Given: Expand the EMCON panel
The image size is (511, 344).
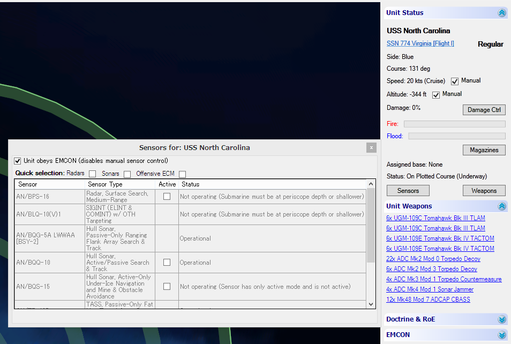Looking at the screenshot, I should (502, 335).
